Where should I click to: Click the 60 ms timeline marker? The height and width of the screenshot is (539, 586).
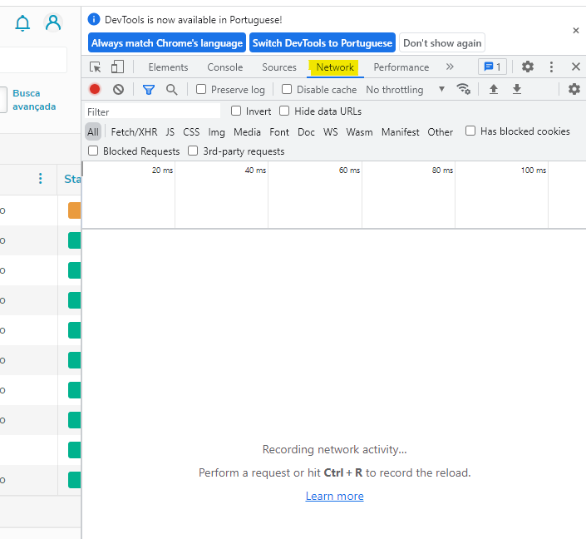(x=349, y=171)
